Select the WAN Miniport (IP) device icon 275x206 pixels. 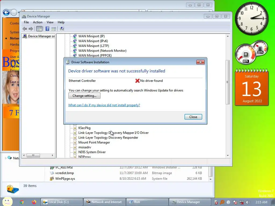pos(75,36)
